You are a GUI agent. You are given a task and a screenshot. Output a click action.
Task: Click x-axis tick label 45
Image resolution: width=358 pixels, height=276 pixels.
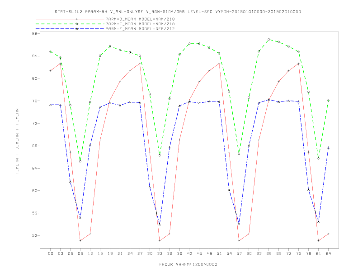coord(199,253)
